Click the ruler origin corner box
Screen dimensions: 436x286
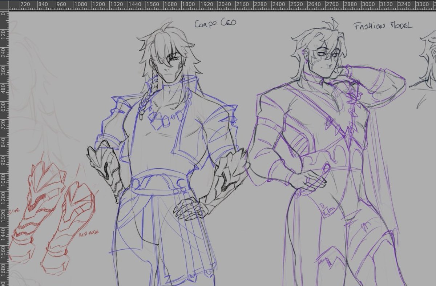pos(4,5)
